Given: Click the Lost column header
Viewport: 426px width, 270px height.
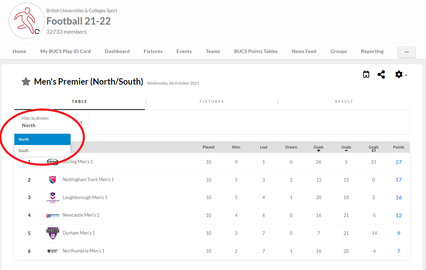Looking at the screenshot, I should pyautogui.click(x=264, y=147).
